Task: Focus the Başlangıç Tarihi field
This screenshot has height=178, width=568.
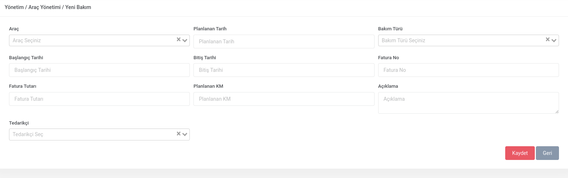Action: (x=99, y=70)
